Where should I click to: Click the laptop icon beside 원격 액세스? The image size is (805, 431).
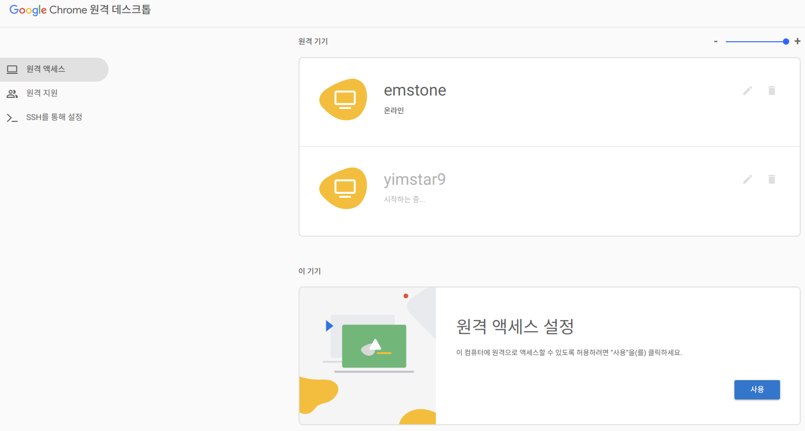point(12,70)
